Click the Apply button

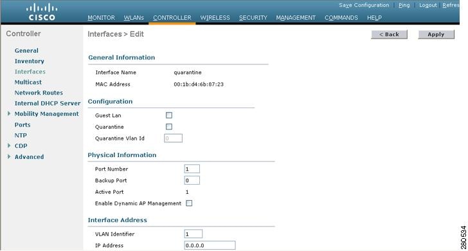[436, 34]
